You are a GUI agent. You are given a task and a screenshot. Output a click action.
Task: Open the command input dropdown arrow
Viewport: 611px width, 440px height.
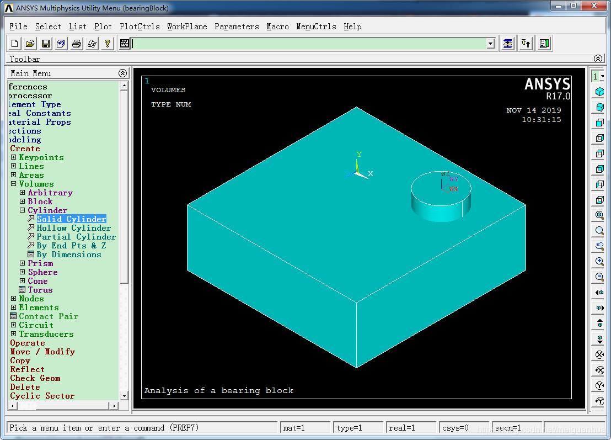click(491, 44)
